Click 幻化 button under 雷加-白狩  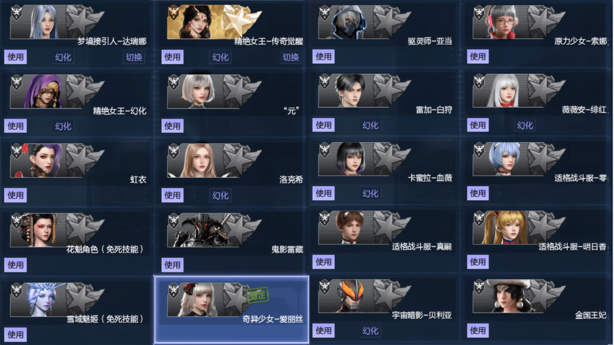tap(370, 125)
